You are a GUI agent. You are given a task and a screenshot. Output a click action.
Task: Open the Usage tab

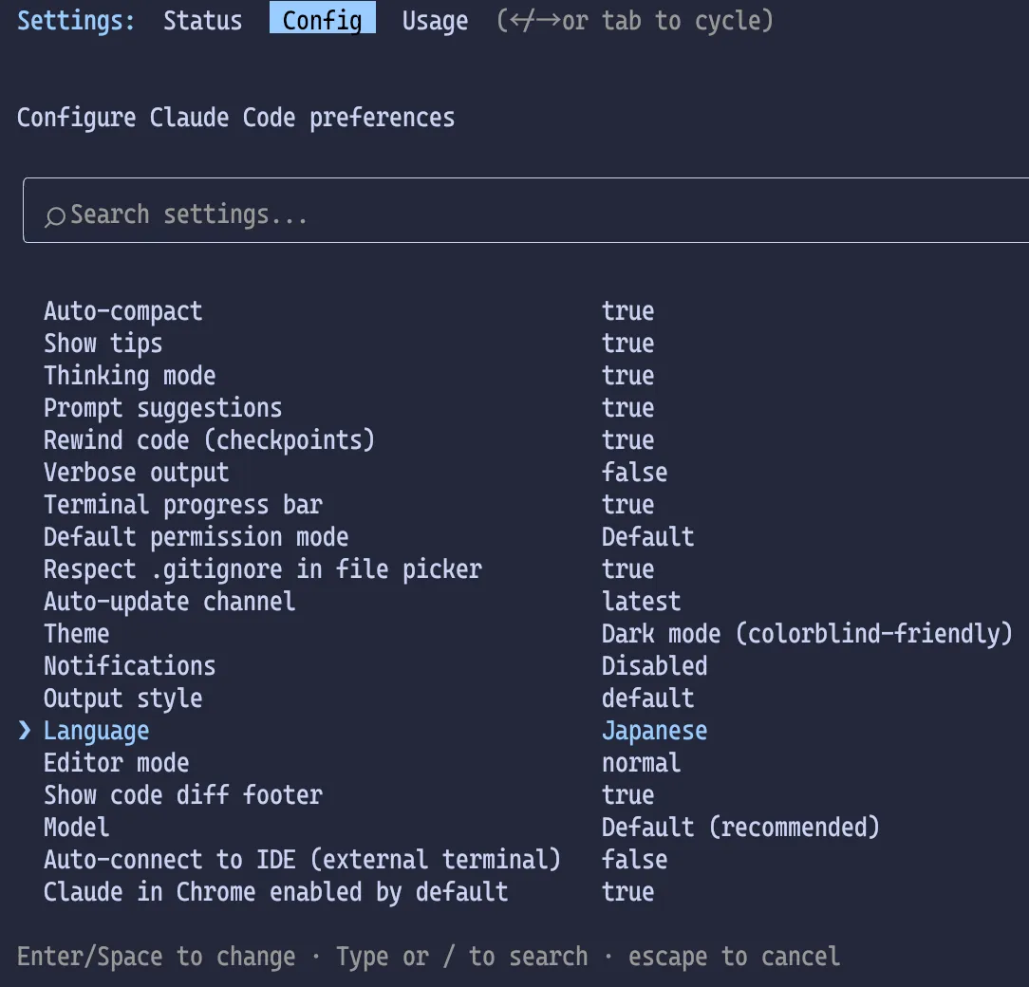tap(435, 21)
